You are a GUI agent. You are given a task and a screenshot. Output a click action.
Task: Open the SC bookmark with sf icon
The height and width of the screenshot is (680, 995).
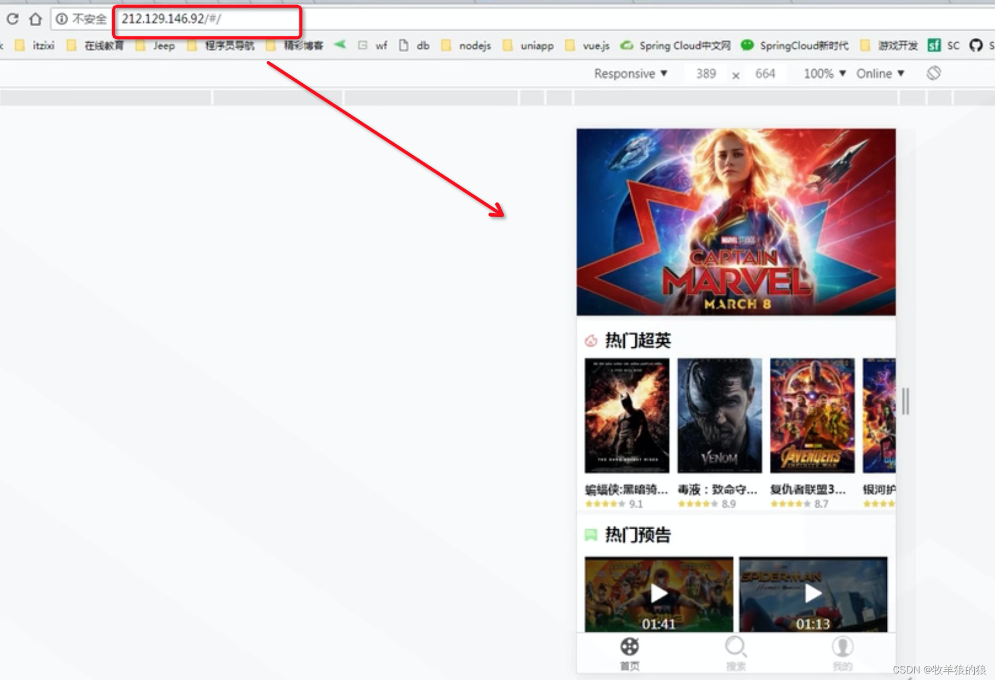click(x=944, y=45)
